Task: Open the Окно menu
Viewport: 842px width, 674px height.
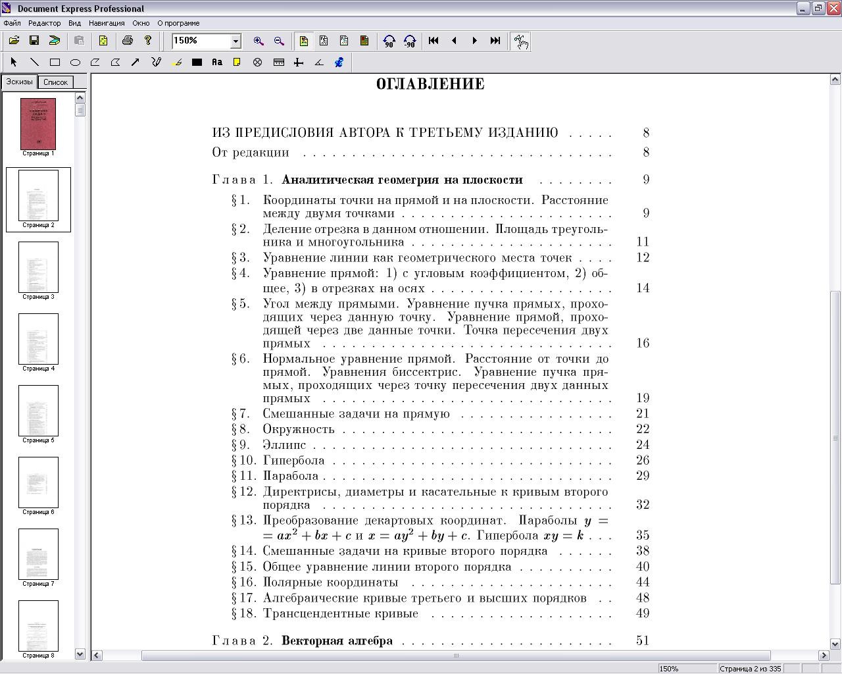Action: point(141,23)
